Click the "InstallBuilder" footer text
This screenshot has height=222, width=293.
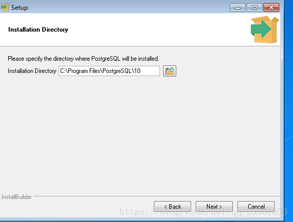click(x=17, y=197)
